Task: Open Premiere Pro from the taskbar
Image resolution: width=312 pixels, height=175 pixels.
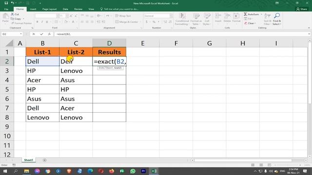Action: coord(143,171)
